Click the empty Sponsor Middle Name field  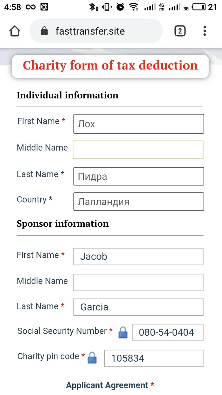[x=138, y=282]
